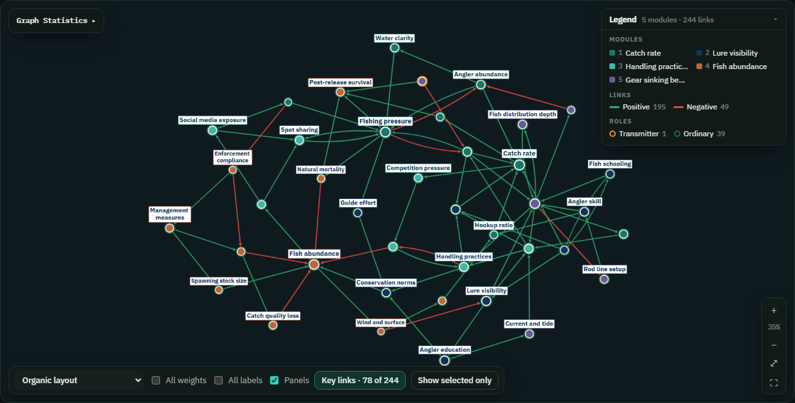Toggle Key links 78 of 244 button
Viewport: 795px width, 403px height.
tap(360, 380)
